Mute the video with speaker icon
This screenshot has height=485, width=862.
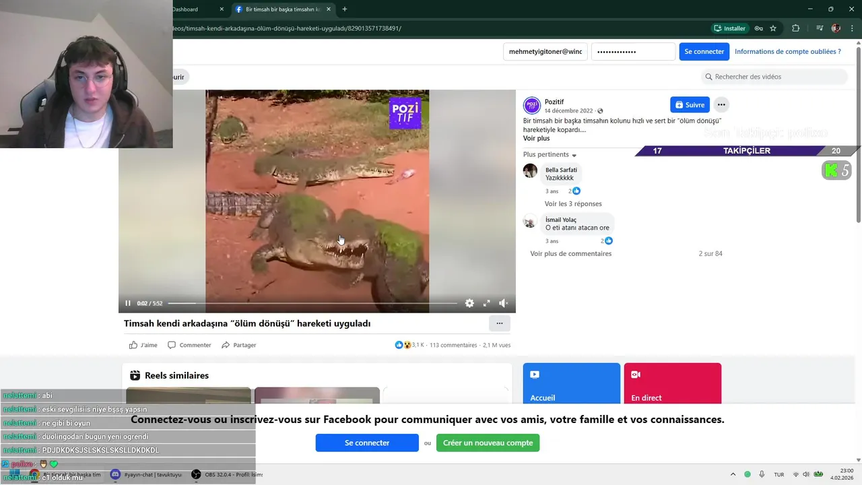(x=503, y=303)
